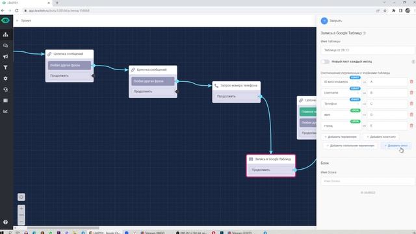
Task: Open browser extensions puzzle icon
Action: click(393, 10)
